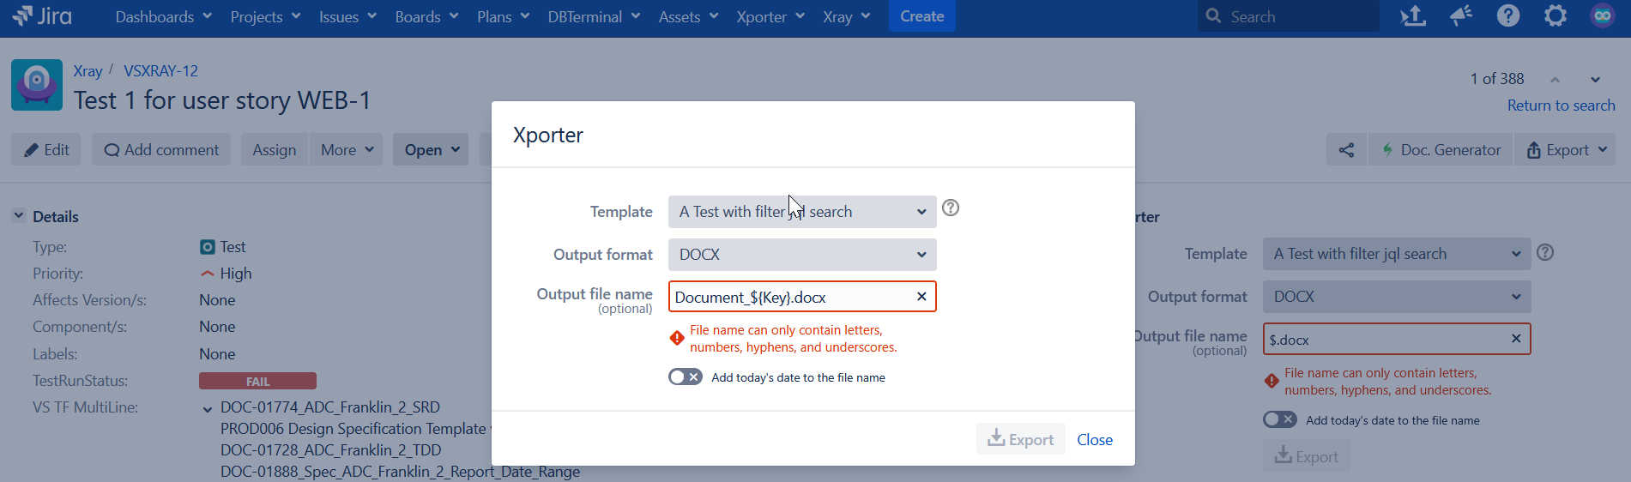Open the Boards menu

point(426,16)
